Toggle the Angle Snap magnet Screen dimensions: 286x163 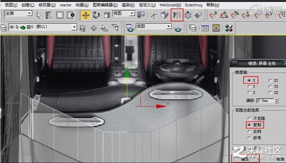point(224,15)
